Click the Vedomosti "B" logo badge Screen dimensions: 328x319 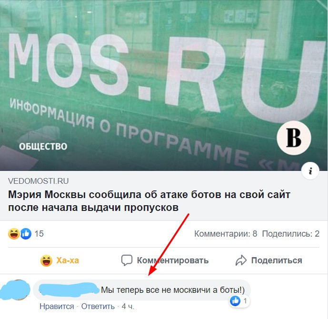(294, 138)
